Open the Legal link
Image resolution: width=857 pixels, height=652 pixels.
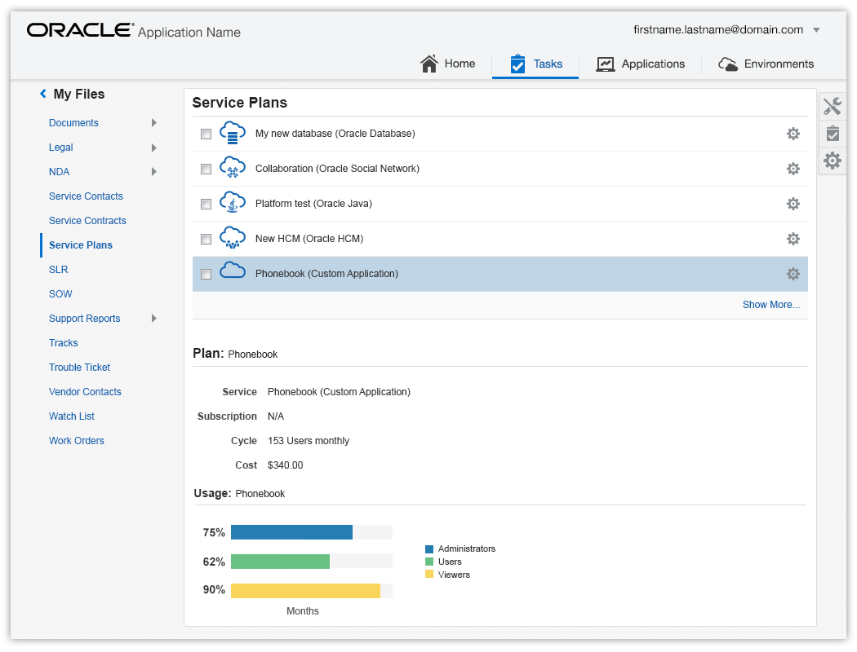pyautogui.click(x=60, y=148)
